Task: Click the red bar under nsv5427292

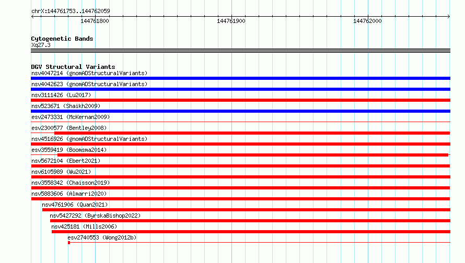Action: click(x=250, y=221)
